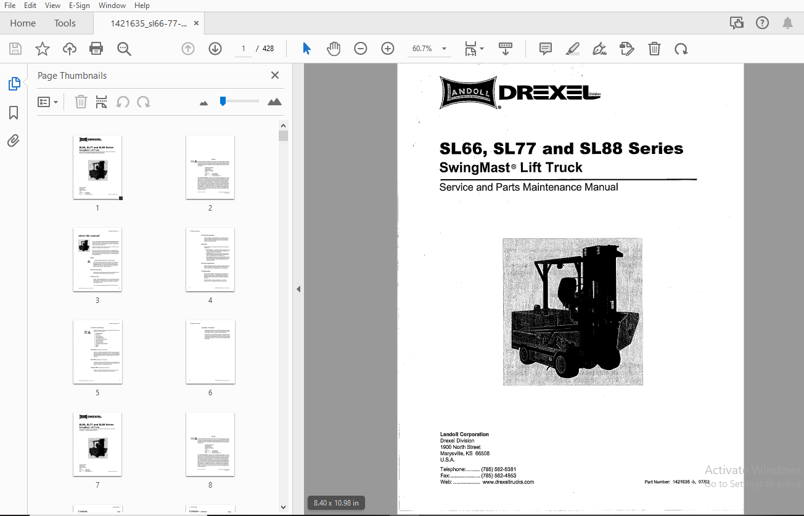This screenshot has width=804, height=516.
Task: Zoom out with minus icon
Action: click(x=361, y=49)
